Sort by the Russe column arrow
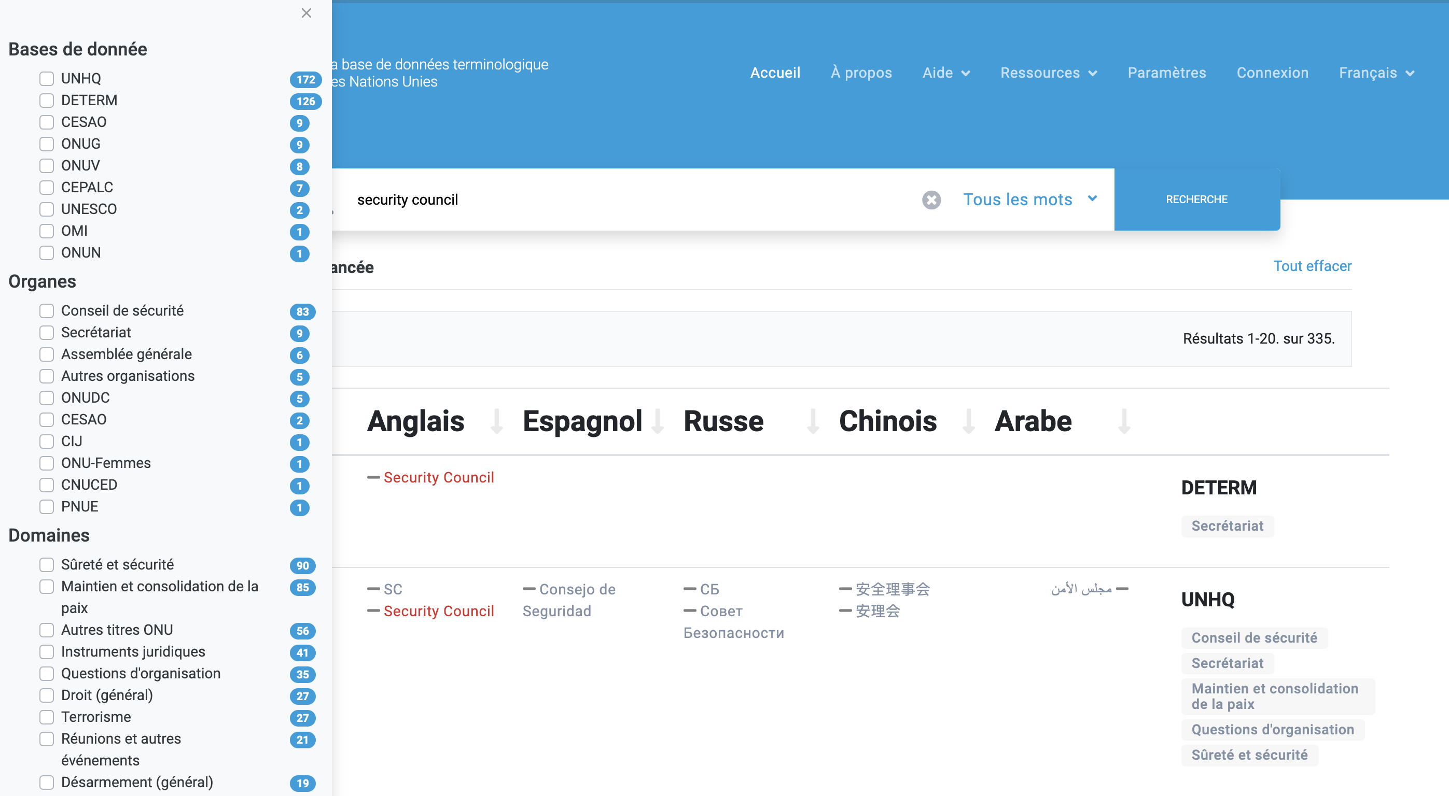 coord(812,422)
